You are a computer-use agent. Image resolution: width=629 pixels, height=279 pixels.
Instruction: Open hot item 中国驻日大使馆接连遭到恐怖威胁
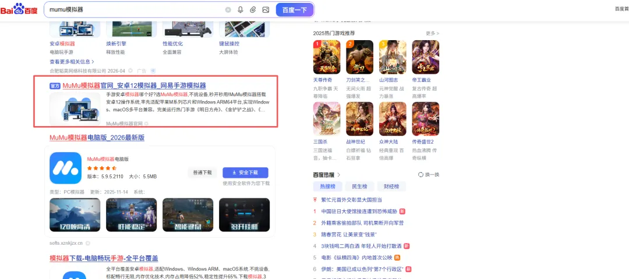tap(359, 212)
